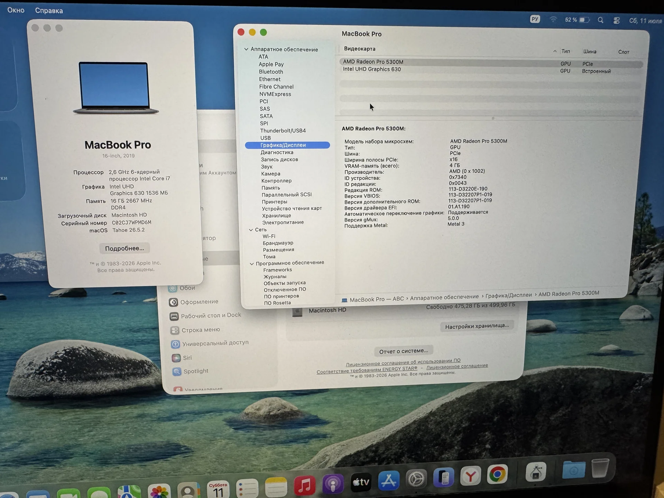
Task: Open Music app in the Dock
Action: (x=304, y=485)
